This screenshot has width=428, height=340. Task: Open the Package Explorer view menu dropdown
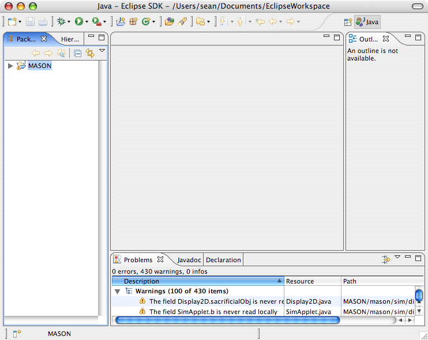click(102, 51)
